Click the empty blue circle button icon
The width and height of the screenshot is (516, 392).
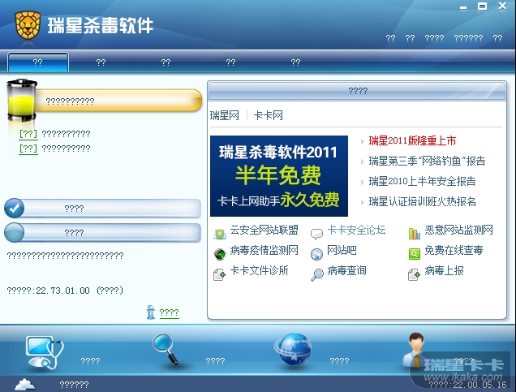click(x=14, y=233)
